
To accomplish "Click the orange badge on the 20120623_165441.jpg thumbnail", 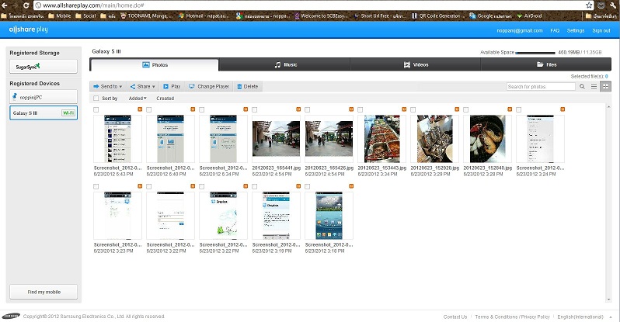I will 298,109.
